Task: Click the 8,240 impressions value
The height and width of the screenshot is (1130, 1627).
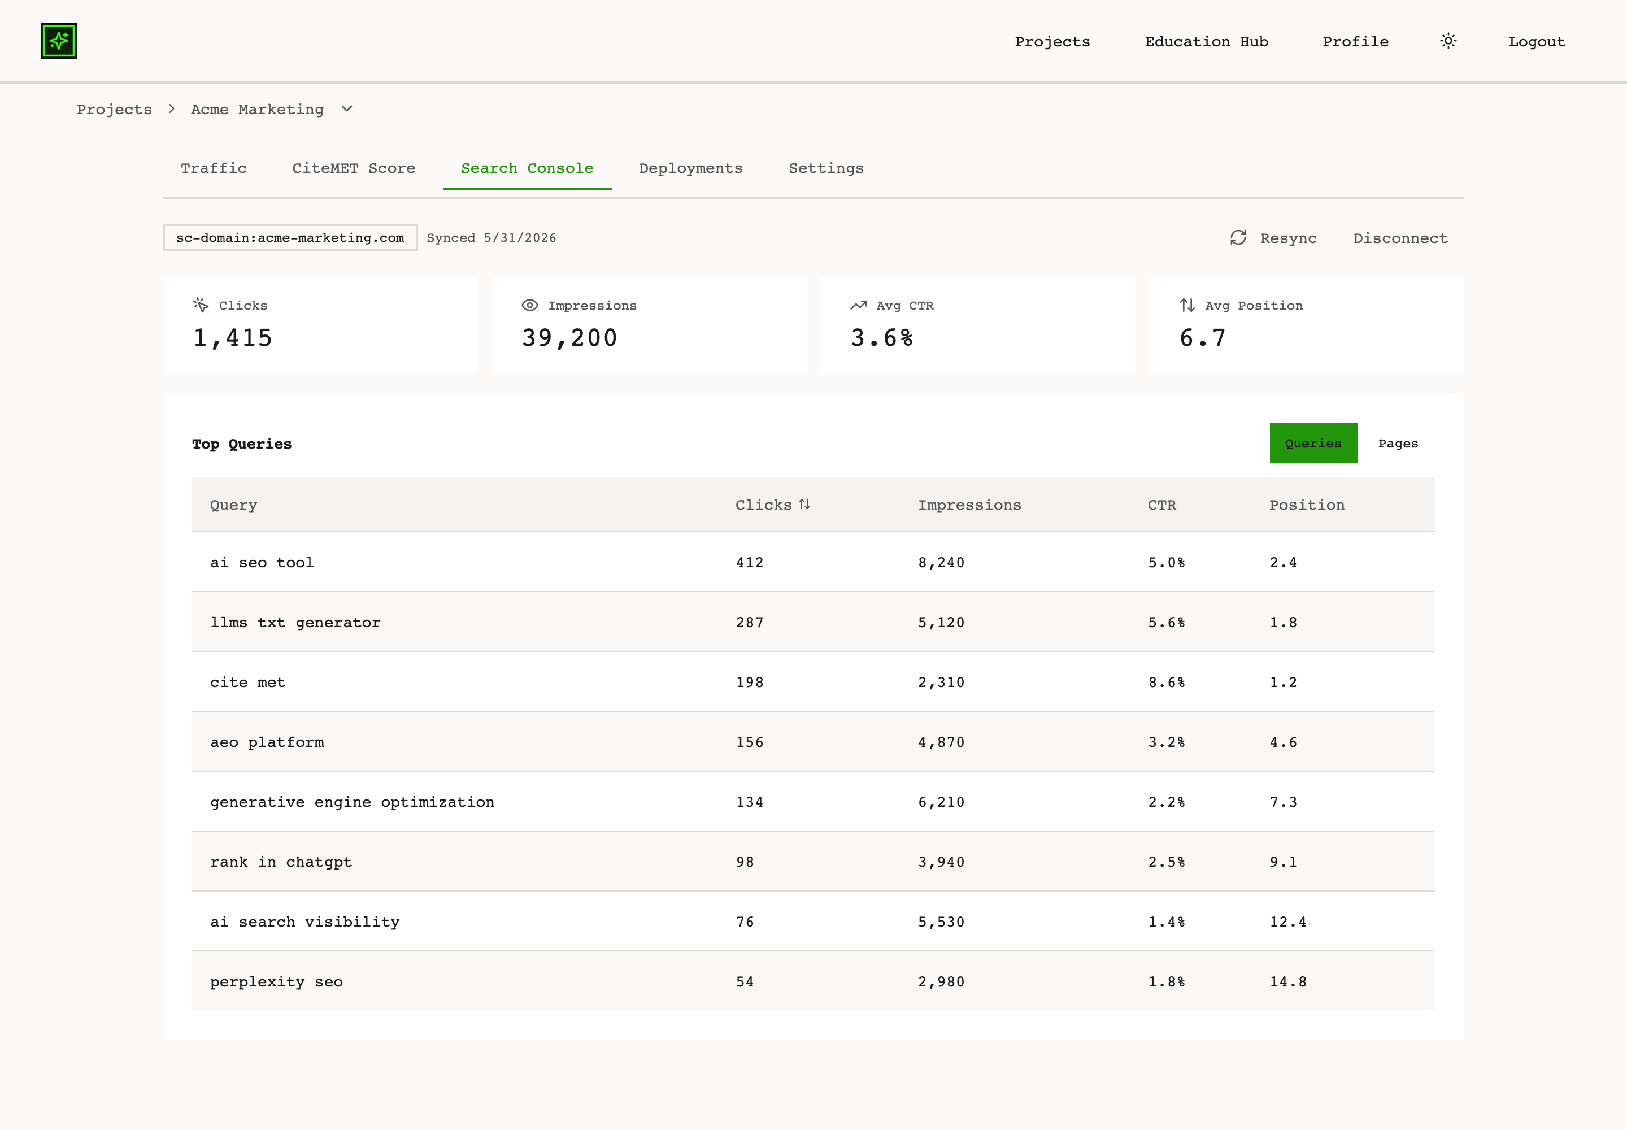Action: point(941,563)
